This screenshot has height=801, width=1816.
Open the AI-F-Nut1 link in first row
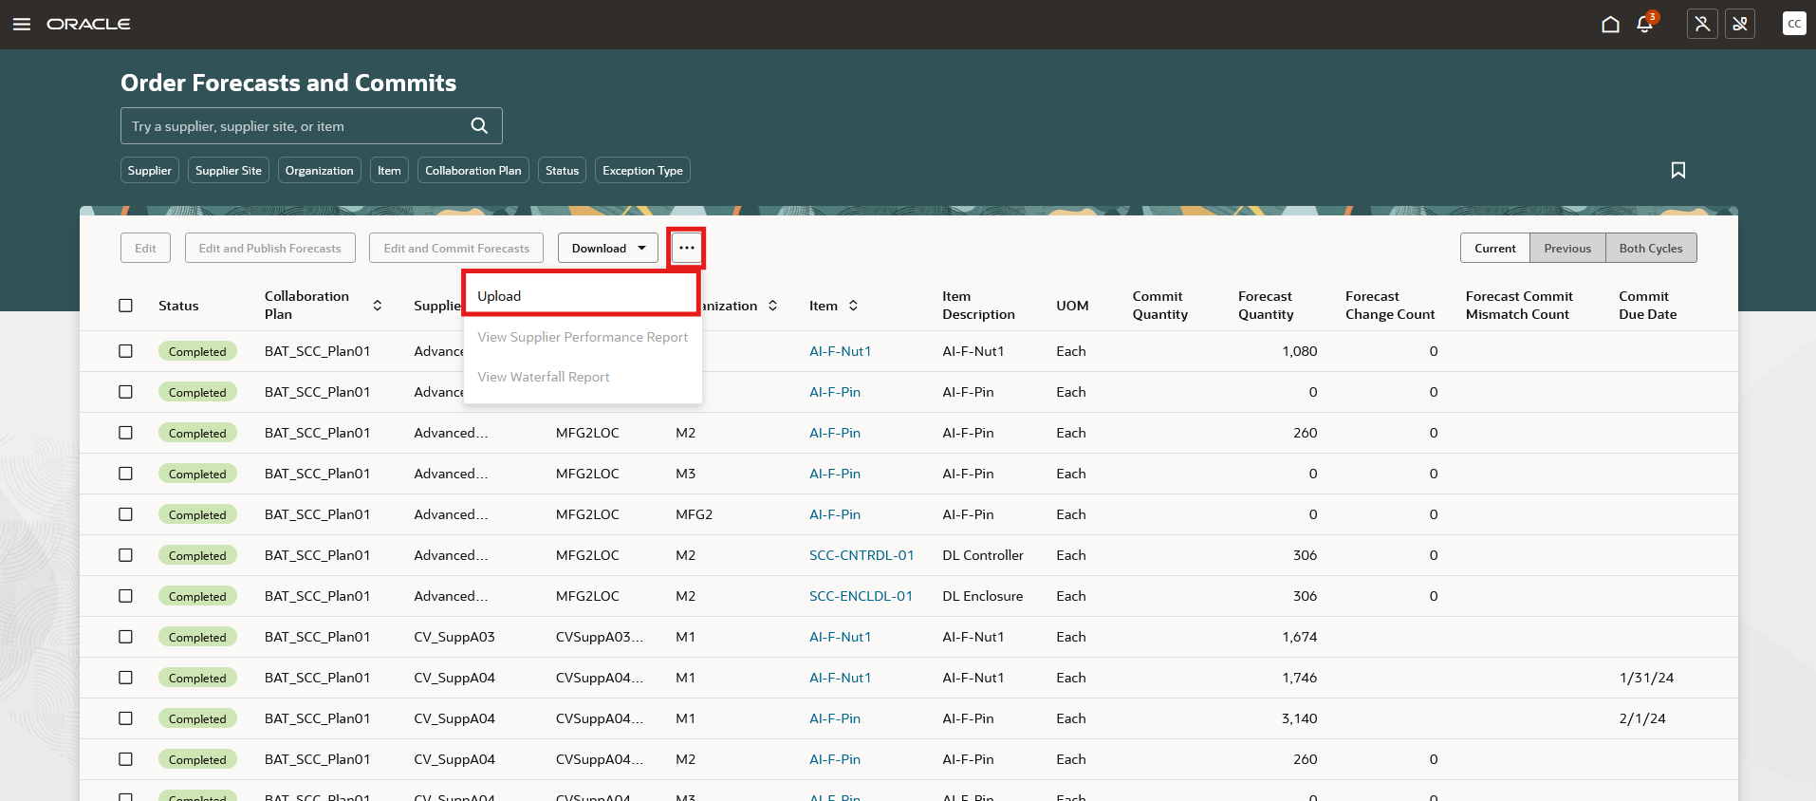click(840, 351)
